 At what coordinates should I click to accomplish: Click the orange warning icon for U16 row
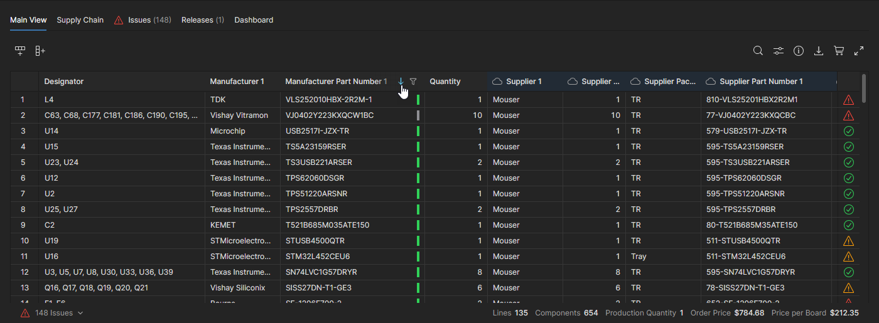point(849,257)
